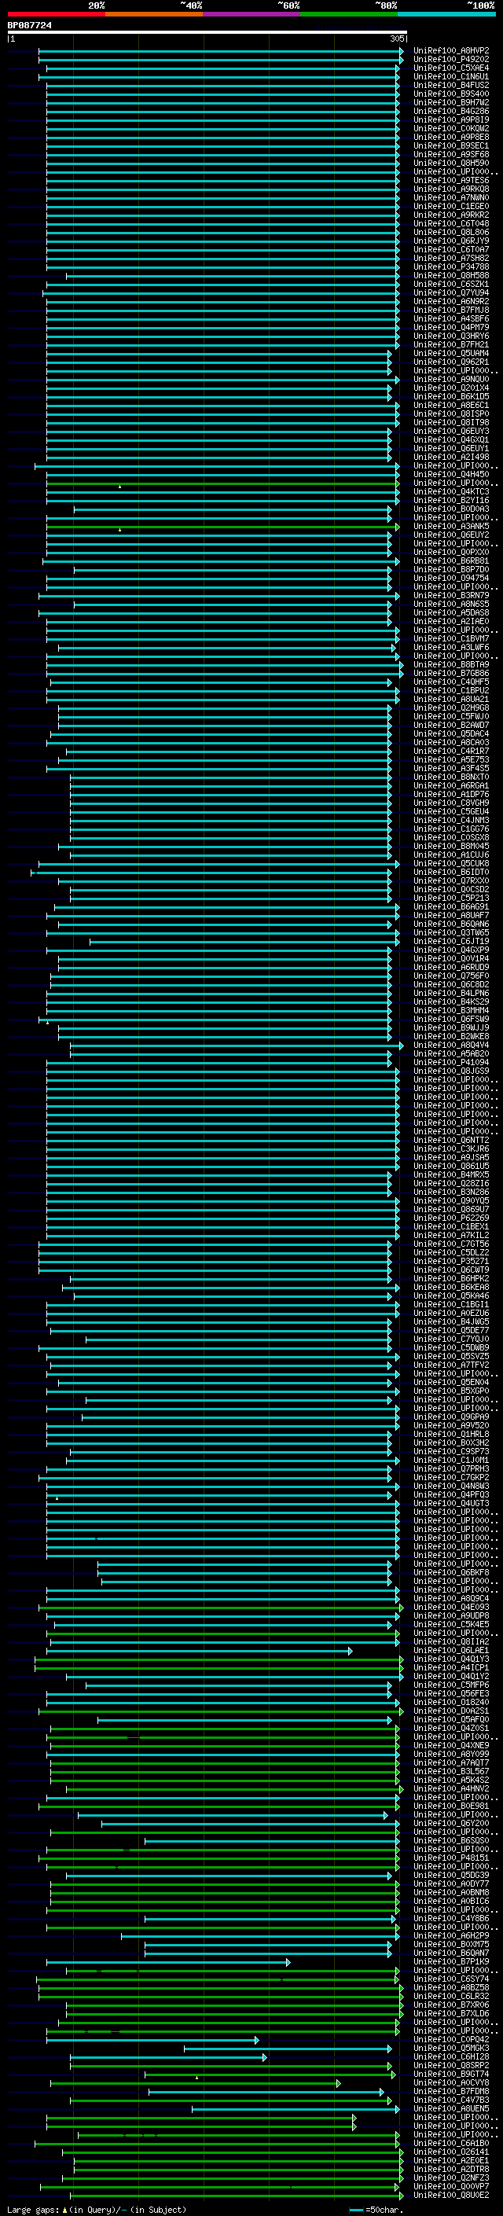Image resolution: width=503 pixels, height=2216 pixels.
Task: Select hit label UniRef100_B4FUS2
Action: (451, 85)
